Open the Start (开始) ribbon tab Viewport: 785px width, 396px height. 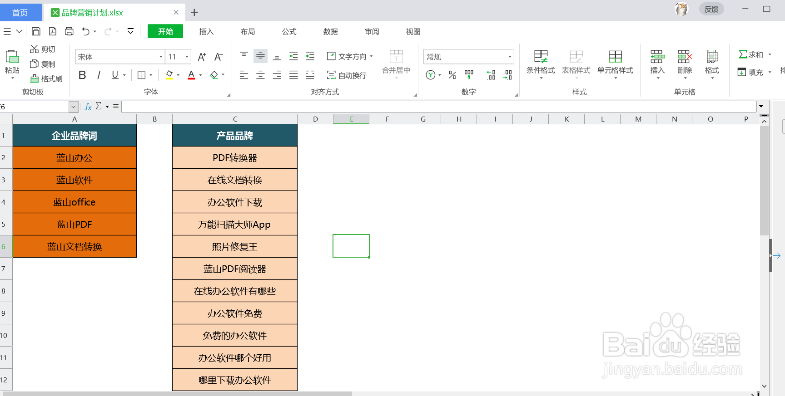[165, 31]
